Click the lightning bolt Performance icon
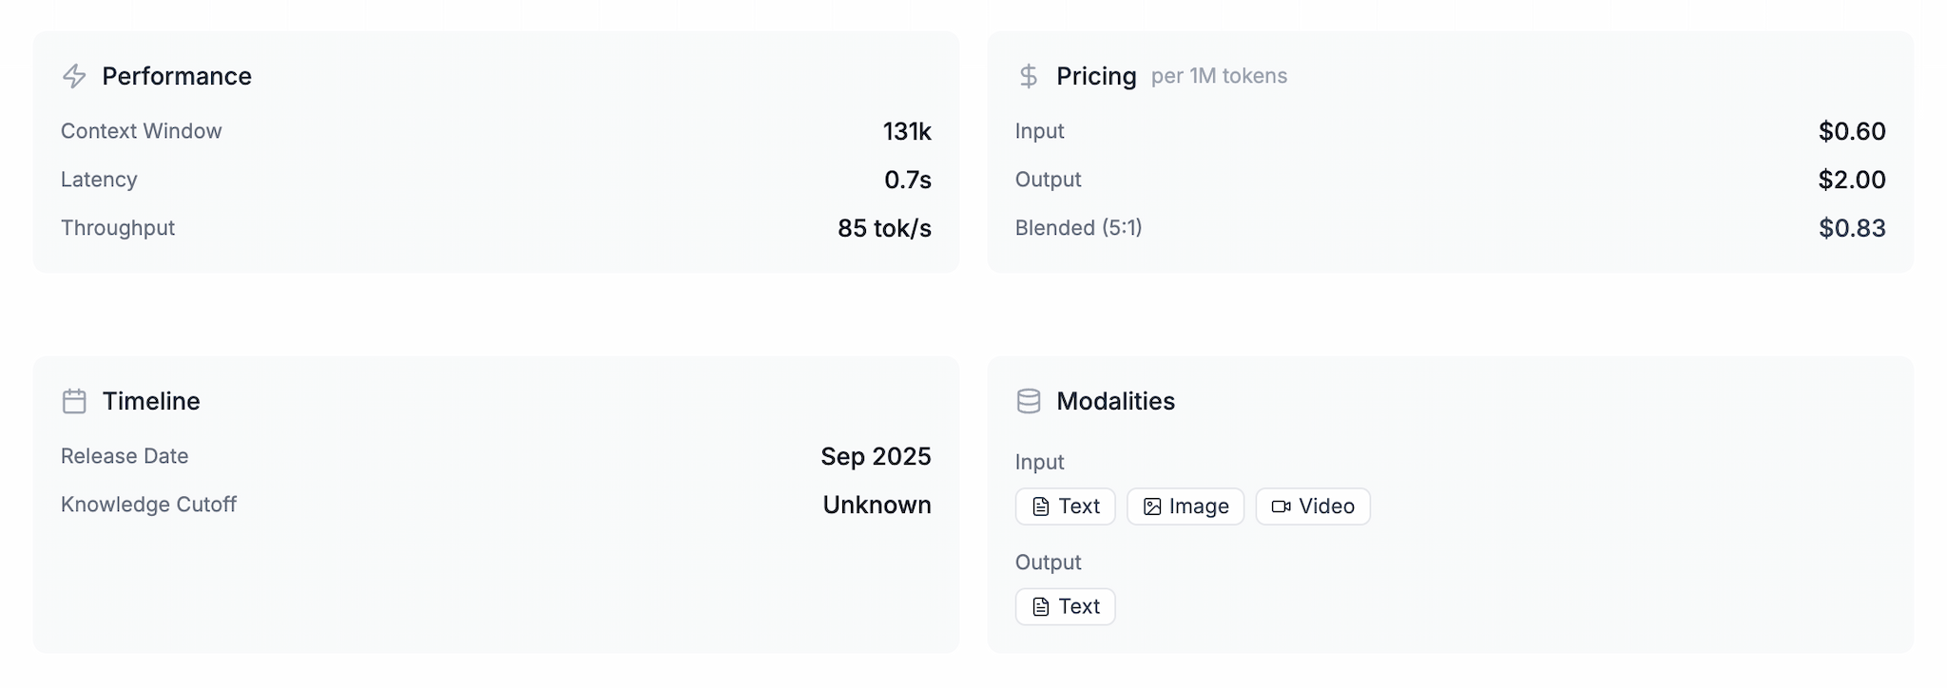The height and width of the screenshot is (688, 1947). tap(74, 76)
